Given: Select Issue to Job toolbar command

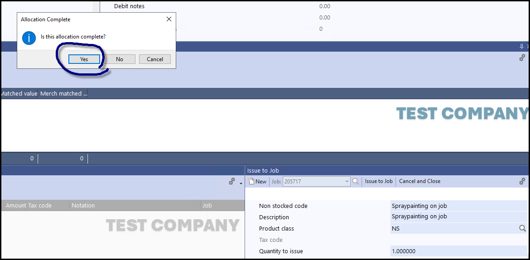Looking at the screenshot, I should click(379, 181).
